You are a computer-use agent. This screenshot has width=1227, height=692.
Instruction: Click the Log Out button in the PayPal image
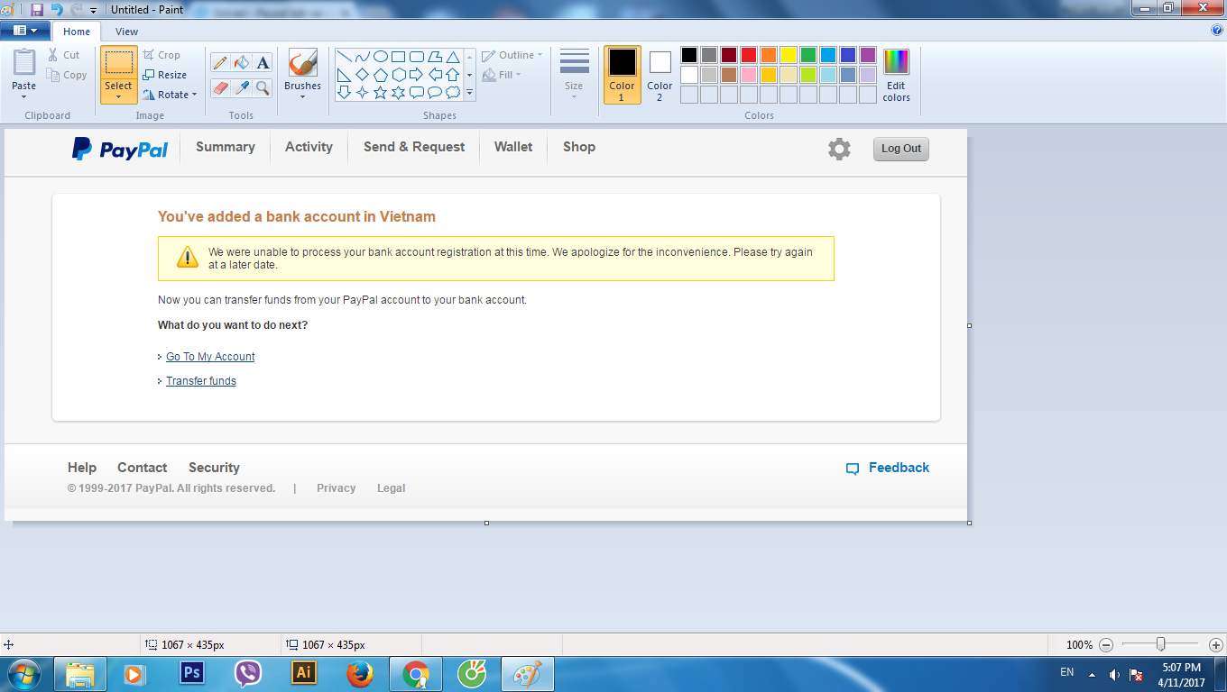pos(901,149)
